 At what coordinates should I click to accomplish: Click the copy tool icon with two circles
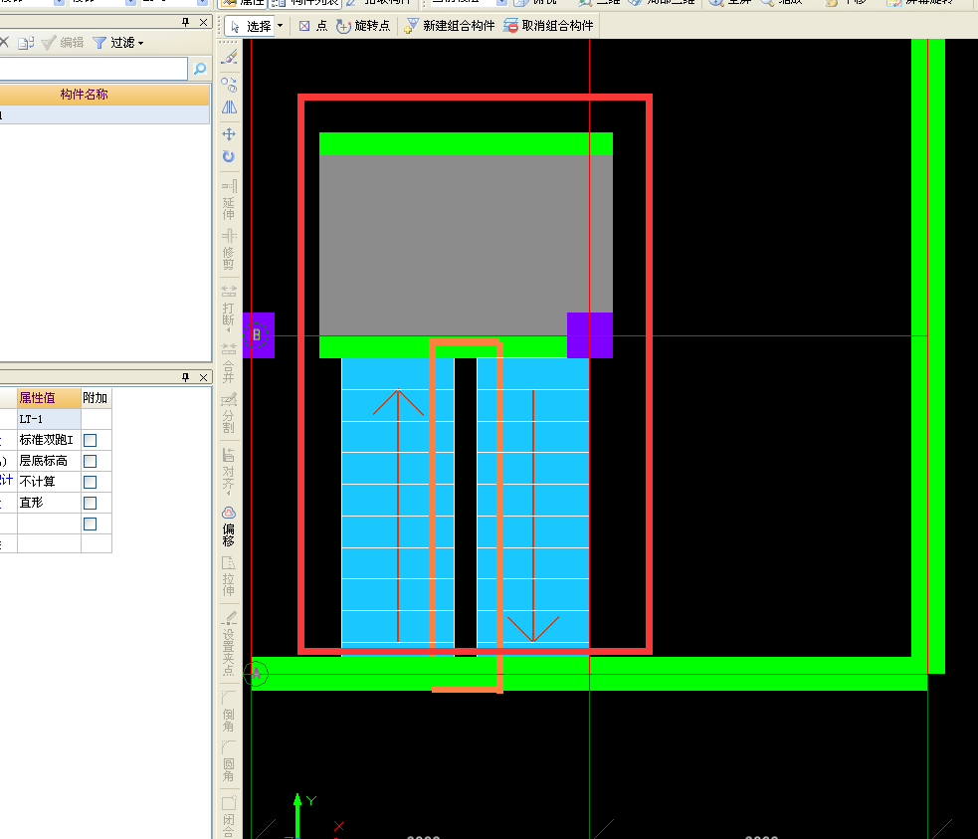229,85
